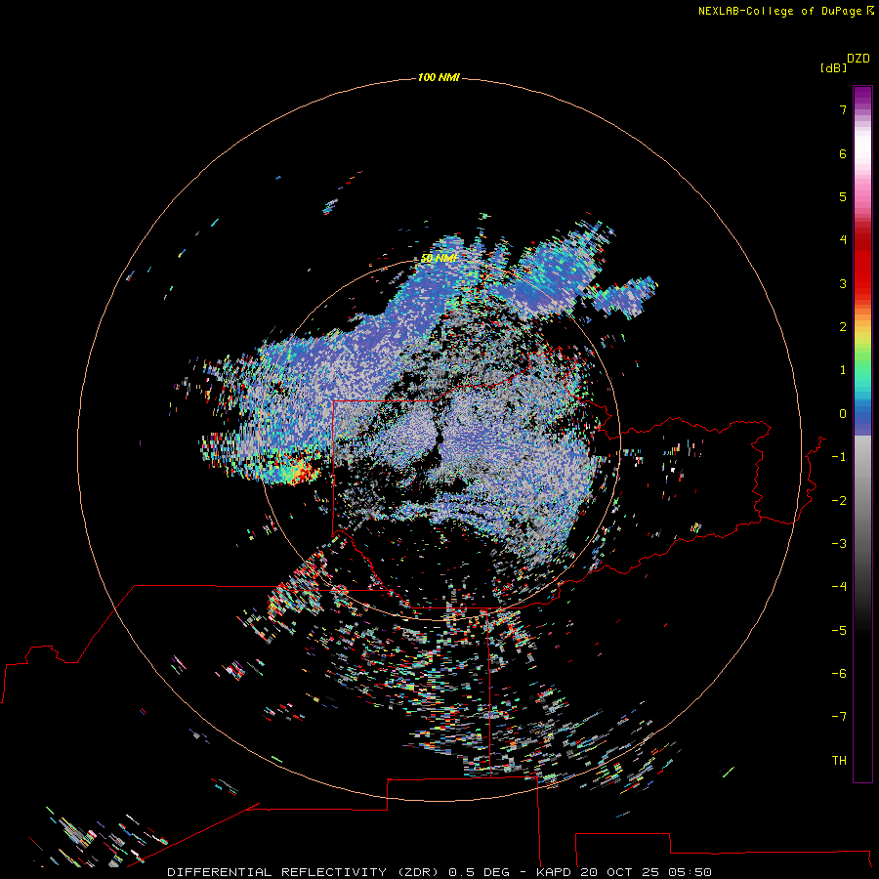The height and width of the screenshot is (879, 879).
Task: Click the 05:50 timestamp in caption
Action: [x=691, y=872]
